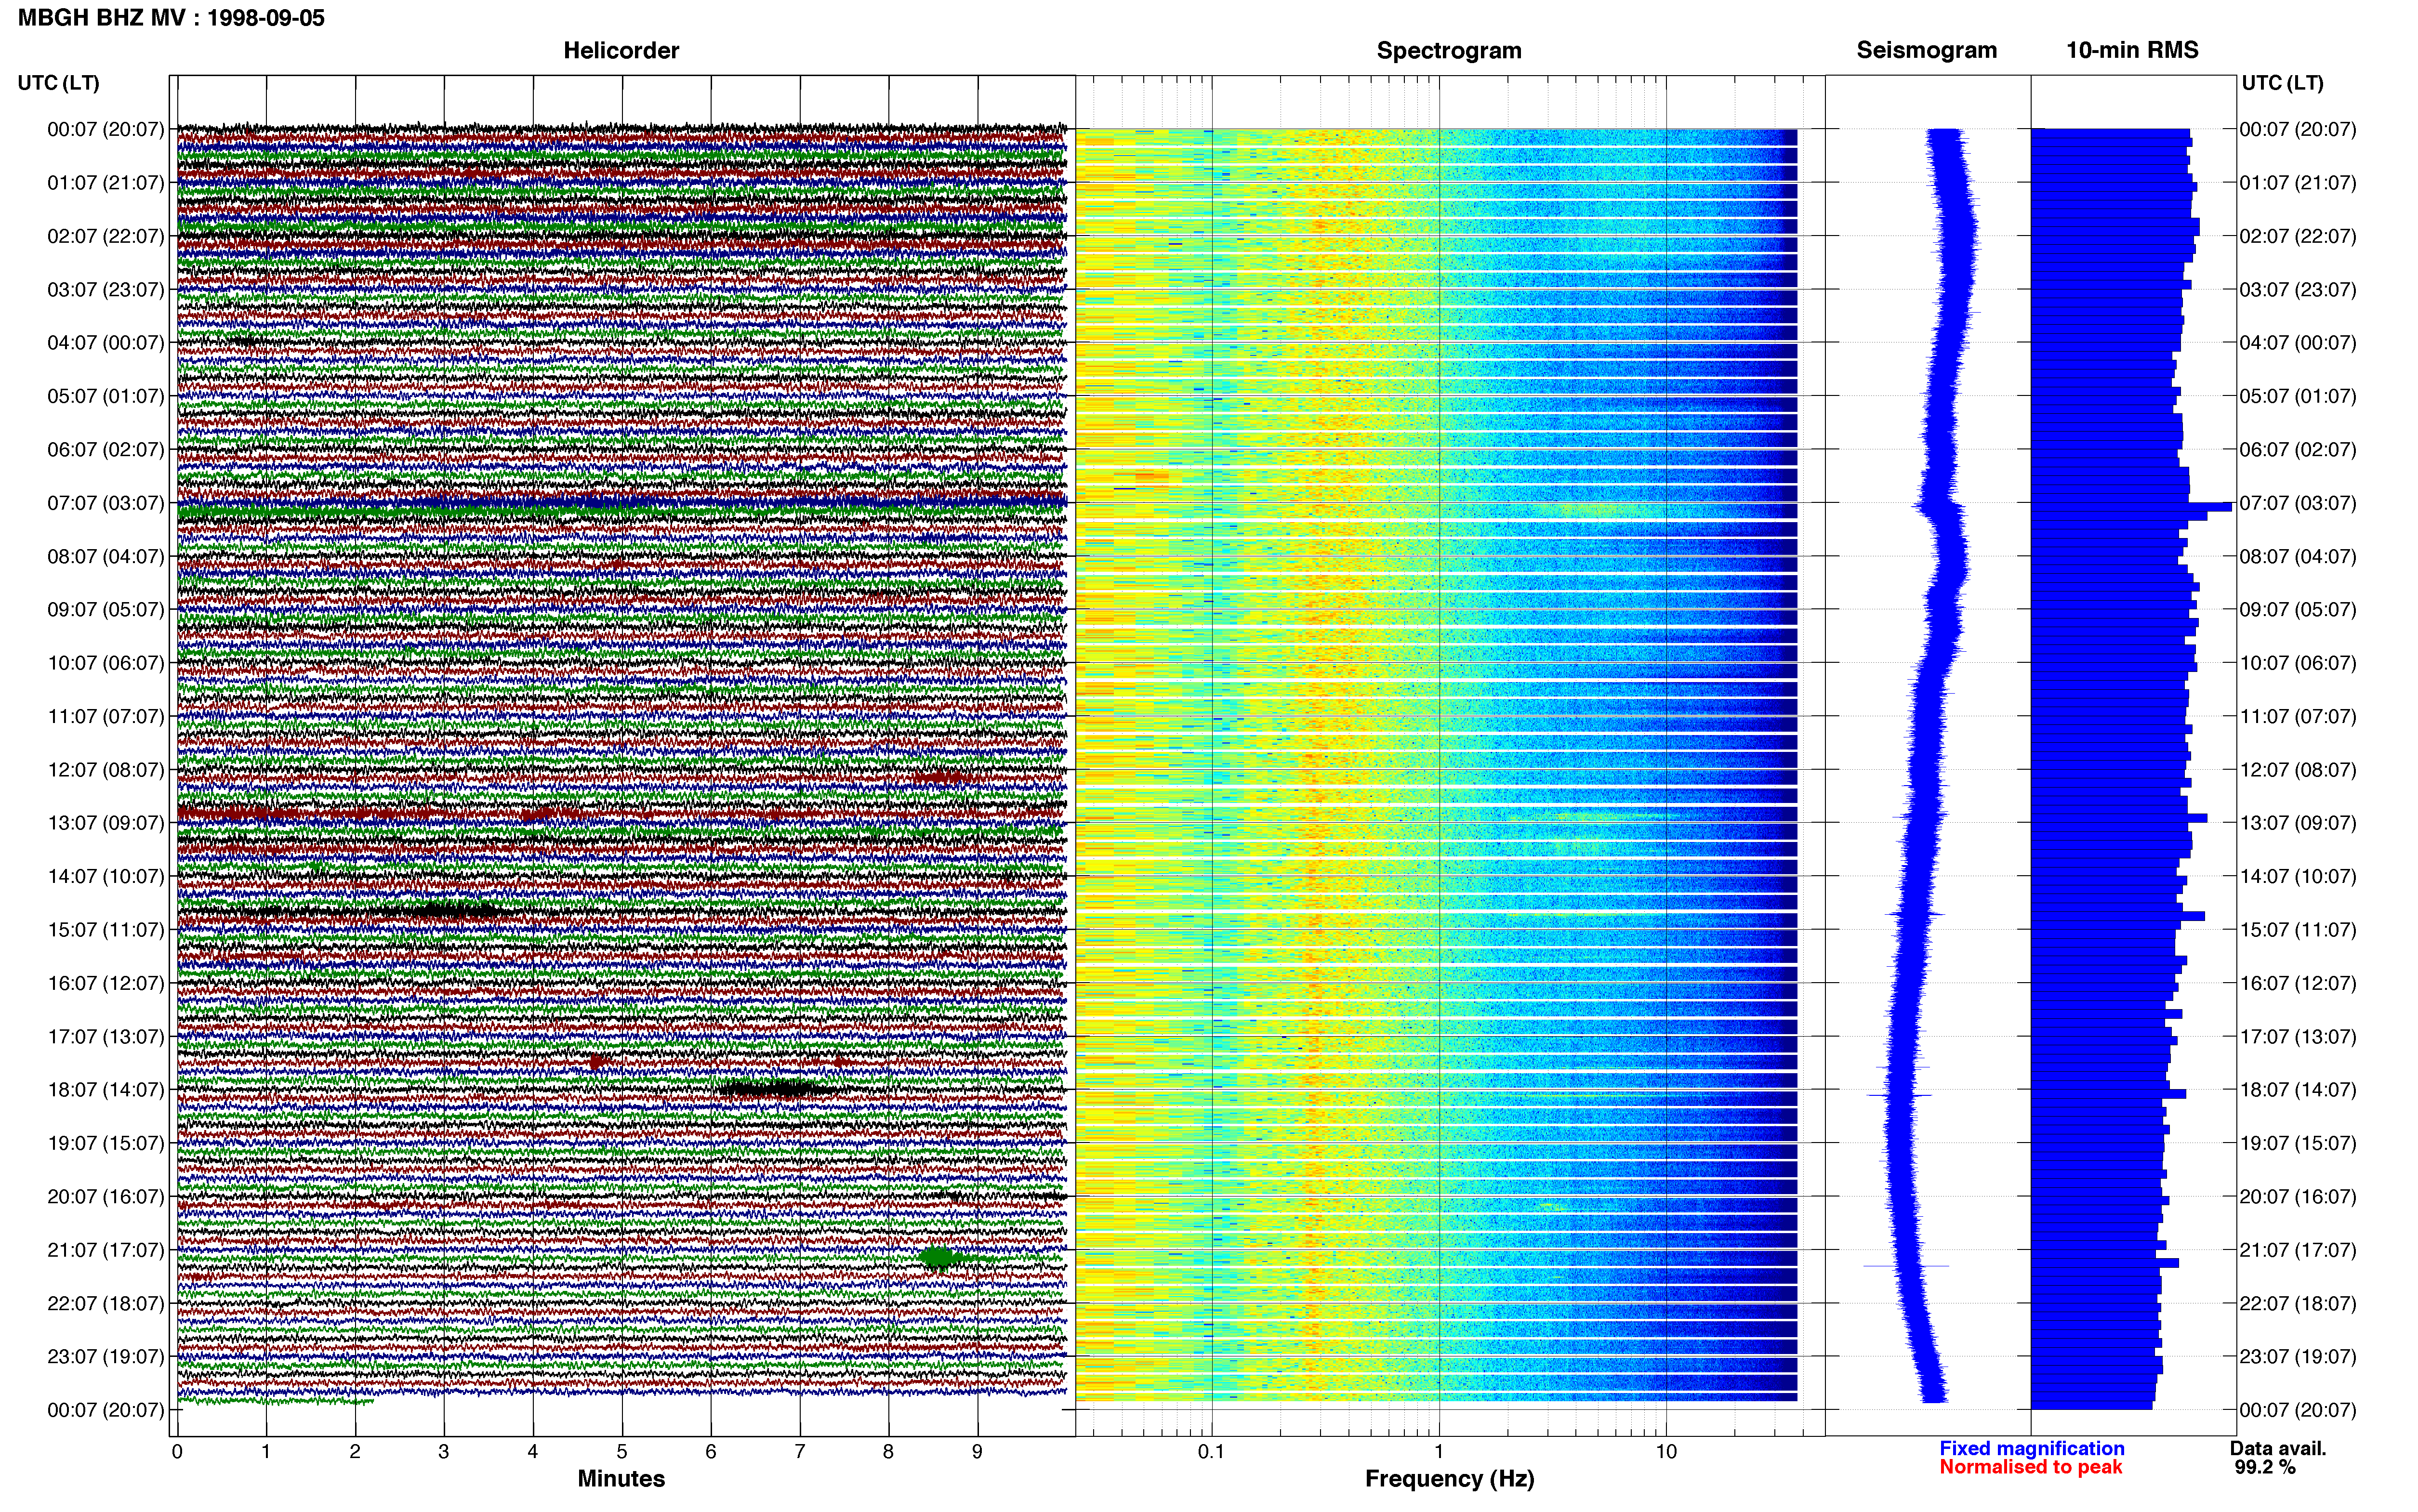Select the right time label '23:07 (19:07)'

(2298, 1357)
